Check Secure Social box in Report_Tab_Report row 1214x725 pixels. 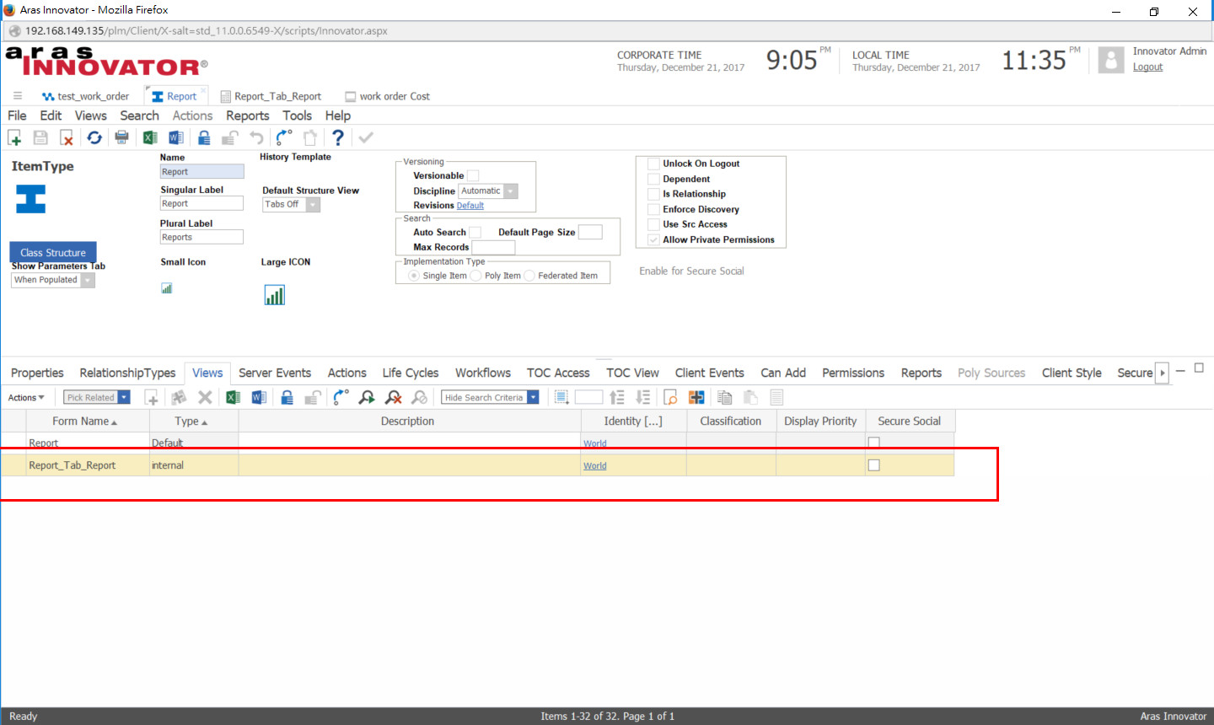pos(874,465)
